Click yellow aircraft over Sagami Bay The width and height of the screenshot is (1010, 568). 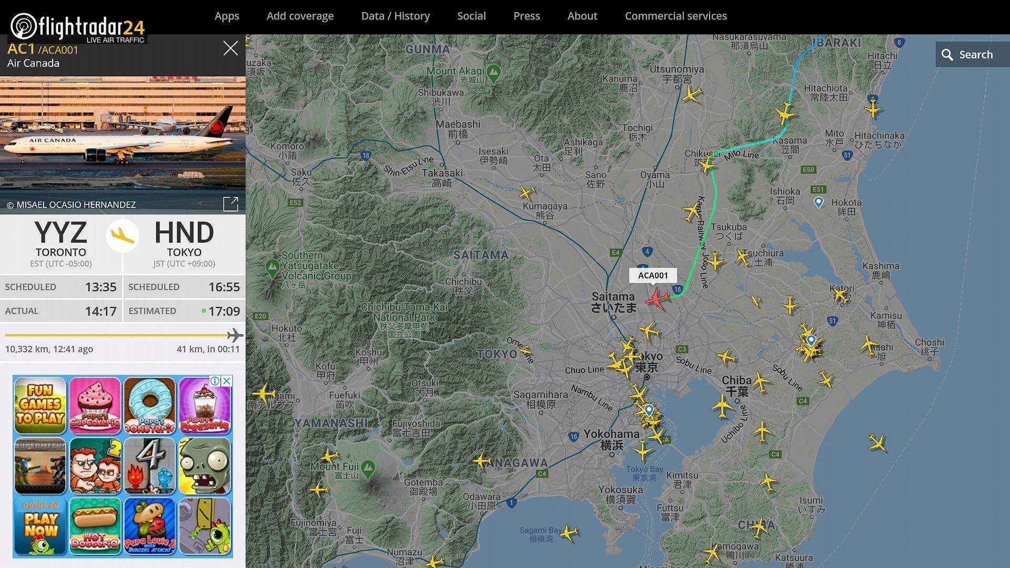coord(569,533)
